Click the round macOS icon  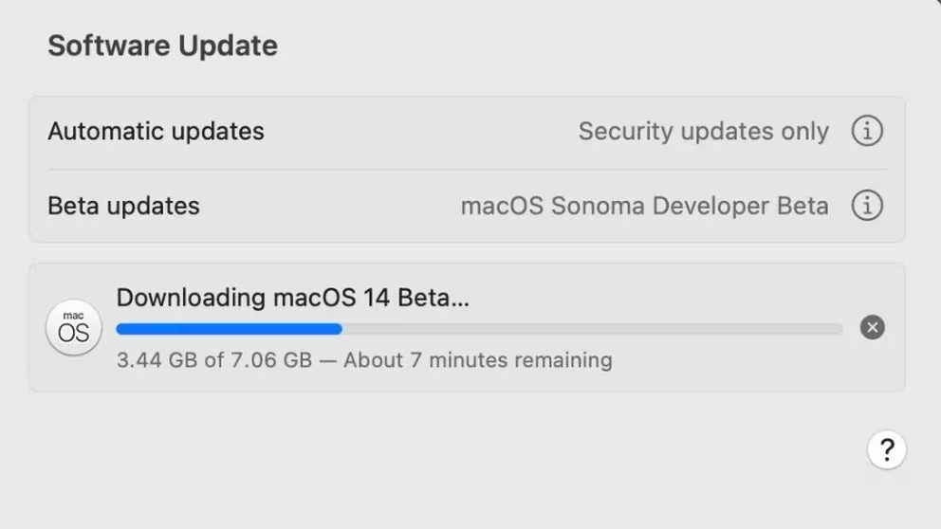(x=73, y=328)
